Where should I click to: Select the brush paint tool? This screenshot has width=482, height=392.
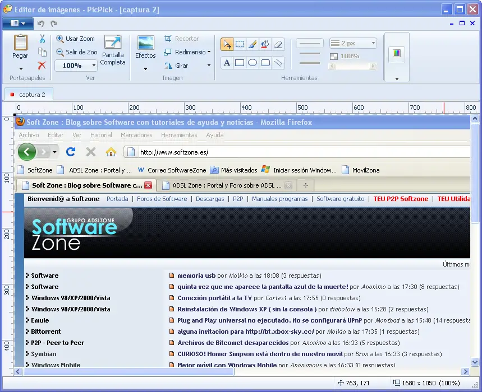tap(253, 44)
